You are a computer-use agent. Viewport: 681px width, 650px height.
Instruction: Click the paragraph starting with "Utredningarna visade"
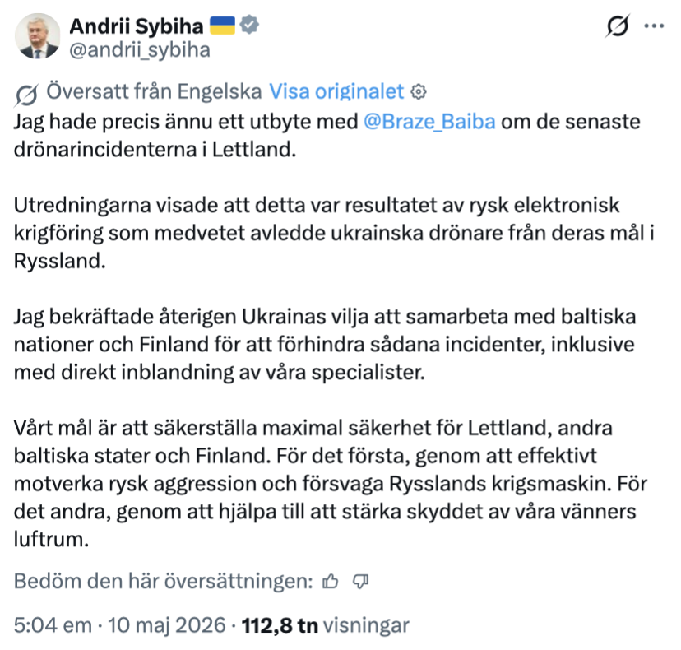(334, 233)
